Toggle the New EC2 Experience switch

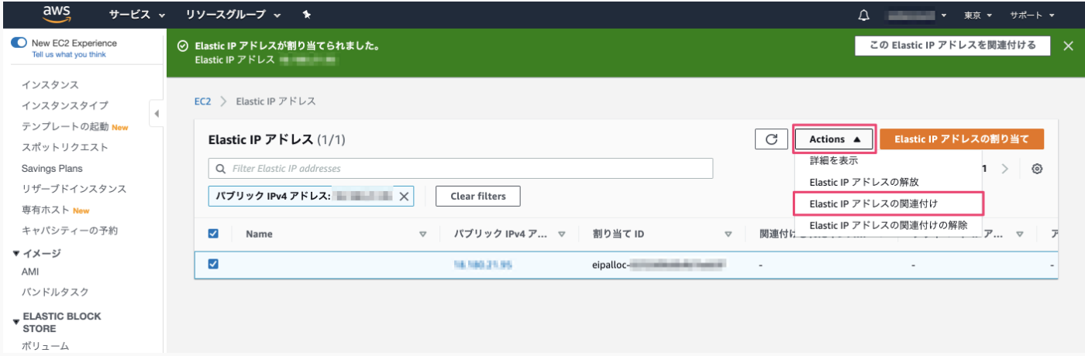[19, 43]
